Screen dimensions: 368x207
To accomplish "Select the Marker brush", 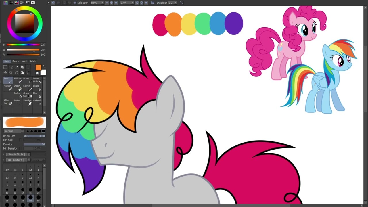I will (x=8, y=88).
